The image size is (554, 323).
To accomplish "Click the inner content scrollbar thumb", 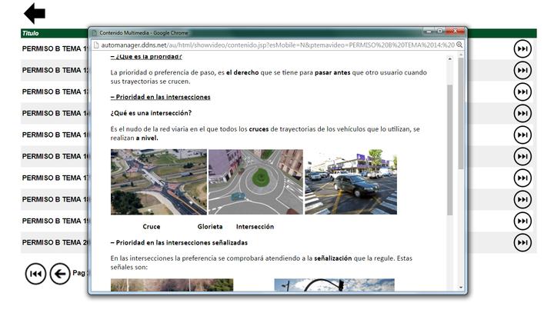I will (x=450, y=150).
